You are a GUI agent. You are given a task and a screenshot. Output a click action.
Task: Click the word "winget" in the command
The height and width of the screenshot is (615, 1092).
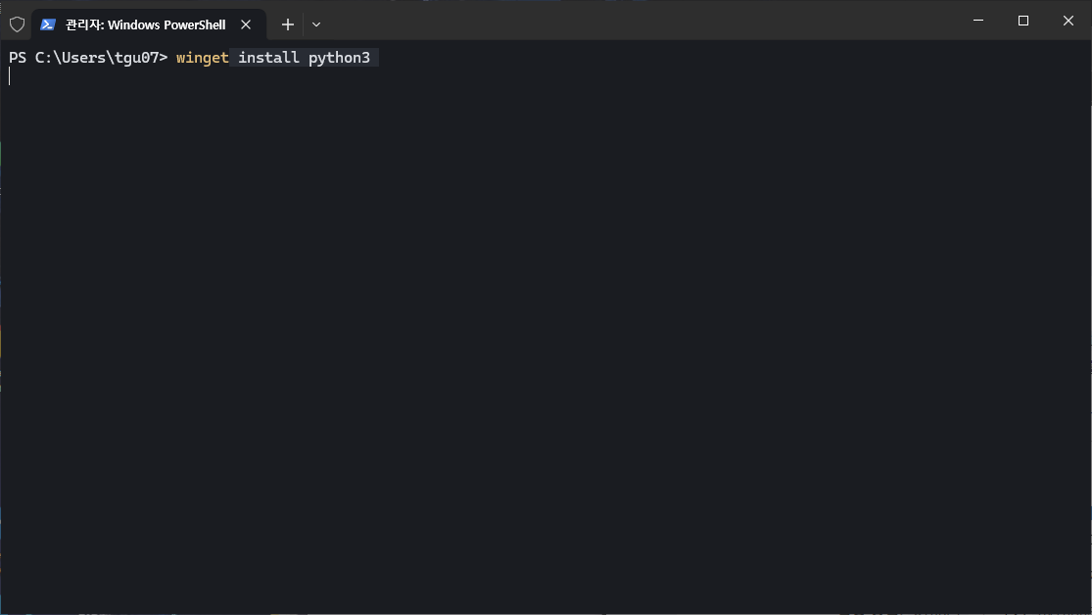202,58
